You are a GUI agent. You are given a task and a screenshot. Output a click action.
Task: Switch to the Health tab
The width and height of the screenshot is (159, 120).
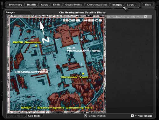(31, 5)
